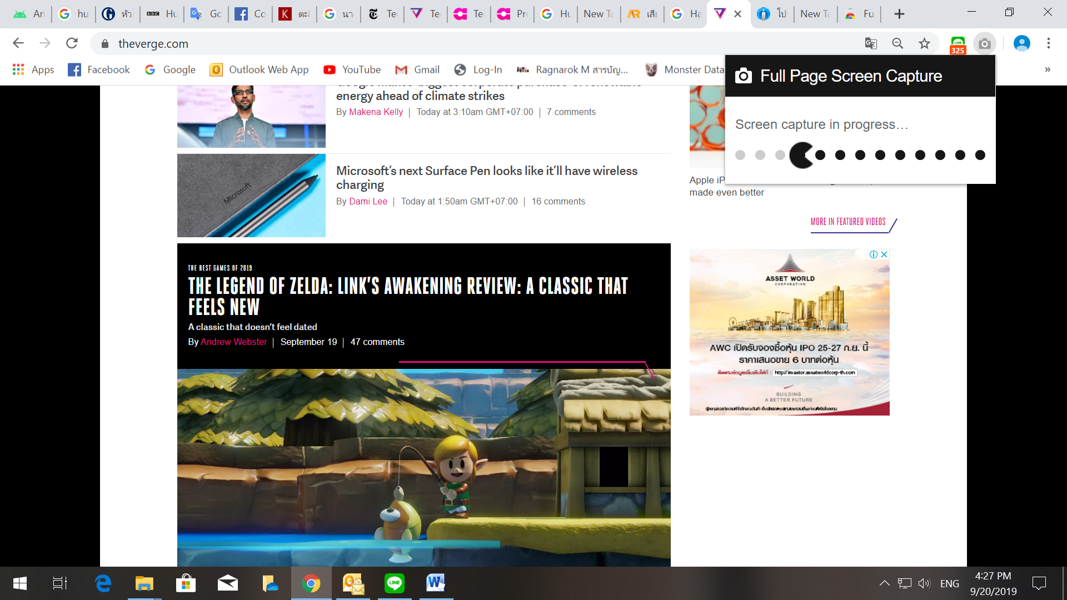
Task: Open the Gmail bookmark
Action: [x=417, y=69]
